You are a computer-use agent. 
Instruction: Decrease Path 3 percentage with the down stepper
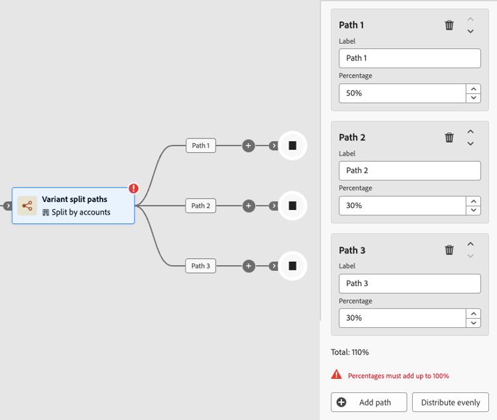474,323
